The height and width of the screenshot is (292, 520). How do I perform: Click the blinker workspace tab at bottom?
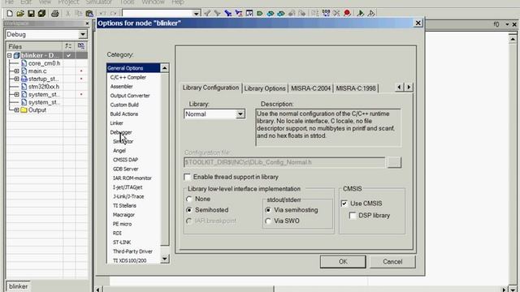[x=18, y=286]
